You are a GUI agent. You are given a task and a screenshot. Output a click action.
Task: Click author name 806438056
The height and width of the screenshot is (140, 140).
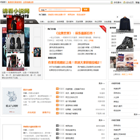[100, 109]
